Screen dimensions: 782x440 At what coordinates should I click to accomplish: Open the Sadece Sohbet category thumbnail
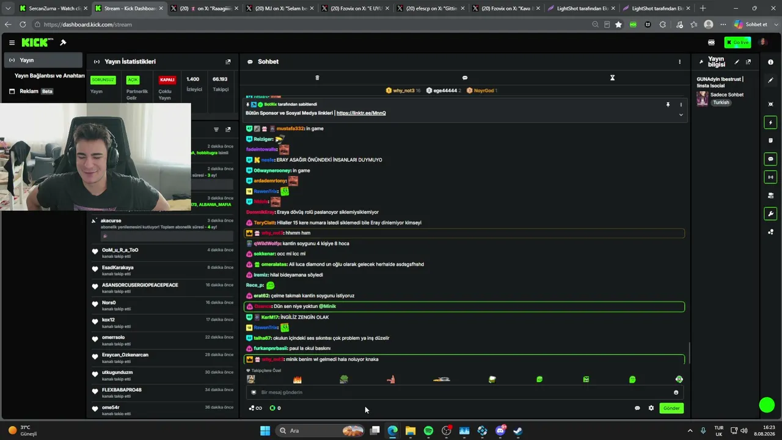pyautogui.click(x=703, y=98)
